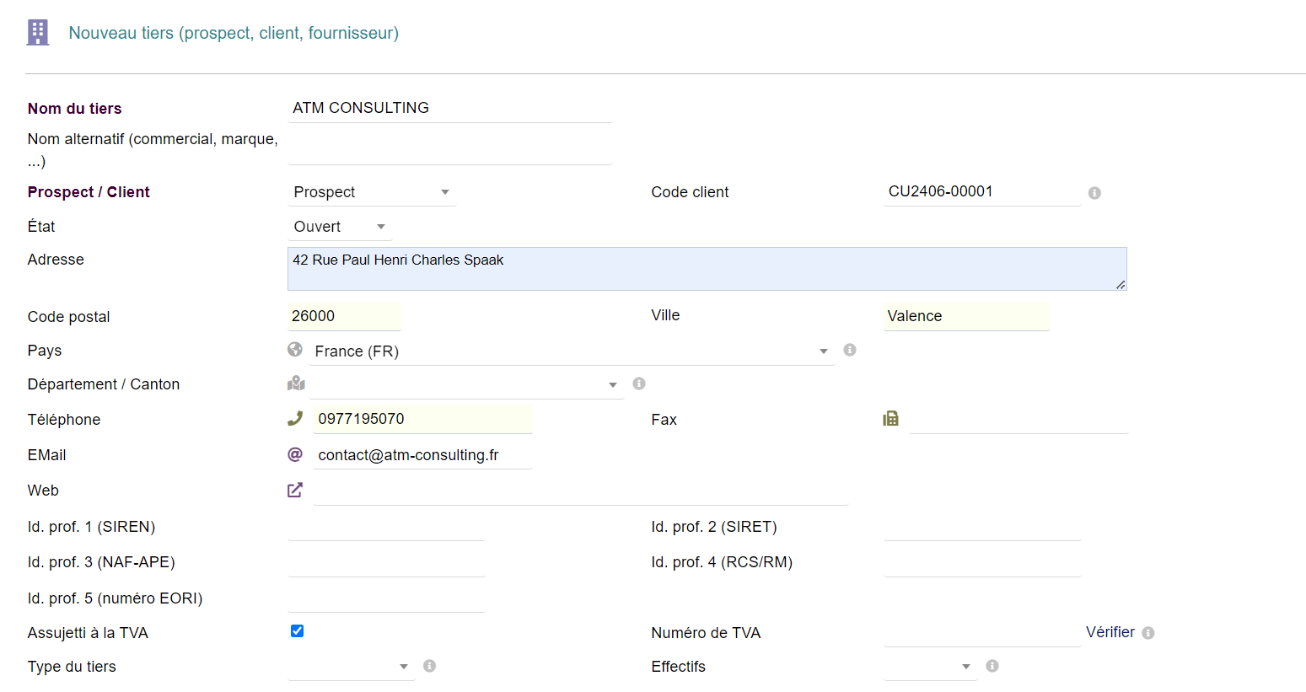Click the phone icon next to Téléphone field
The height and width of the screenshot is (692, 1306).
click(295, 418)
